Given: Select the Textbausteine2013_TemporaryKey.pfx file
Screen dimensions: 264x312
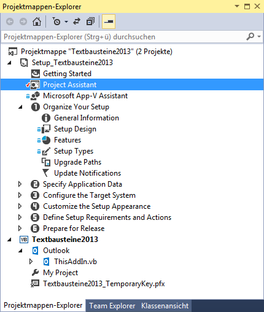Looking at the screenshot, I should 104,284.
